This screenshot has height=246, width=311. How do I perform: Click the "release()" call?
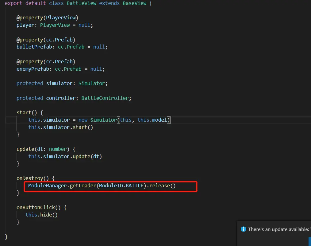click(x=163, y=185)
